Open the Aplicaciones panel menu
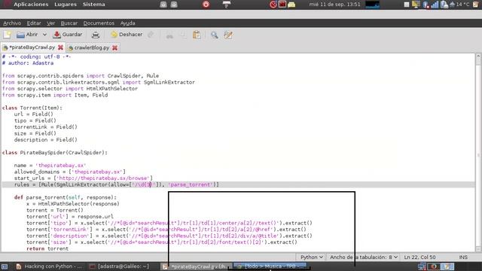The width and height of the screenshot is (482, 271). click(x=31, y=5)
